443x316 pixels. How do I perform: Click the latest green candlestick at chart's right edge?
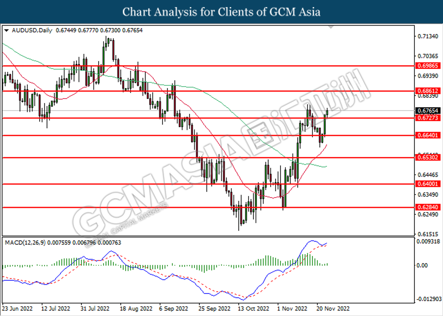click(327, 113)
